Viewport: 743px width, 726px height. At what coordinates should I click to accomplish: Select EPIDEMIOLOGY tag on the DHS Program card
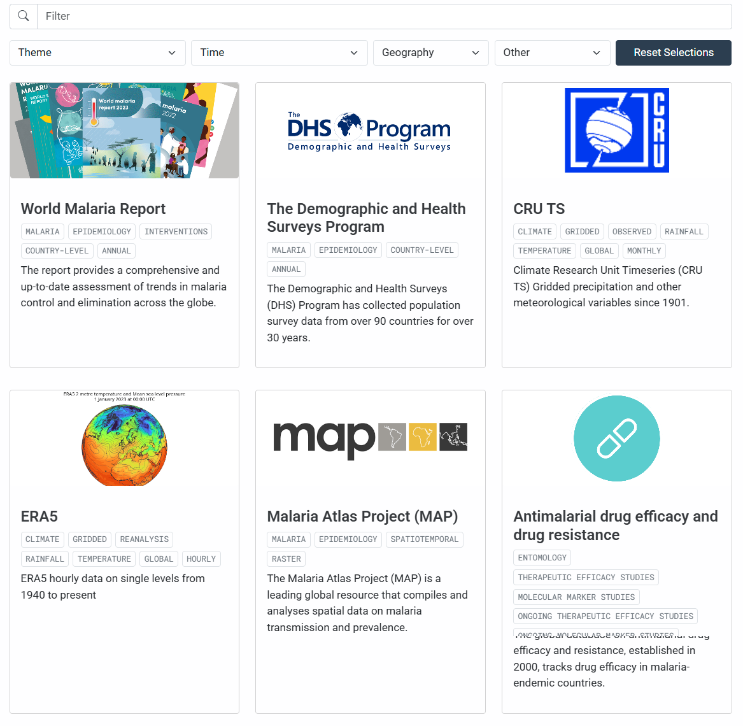348,250
